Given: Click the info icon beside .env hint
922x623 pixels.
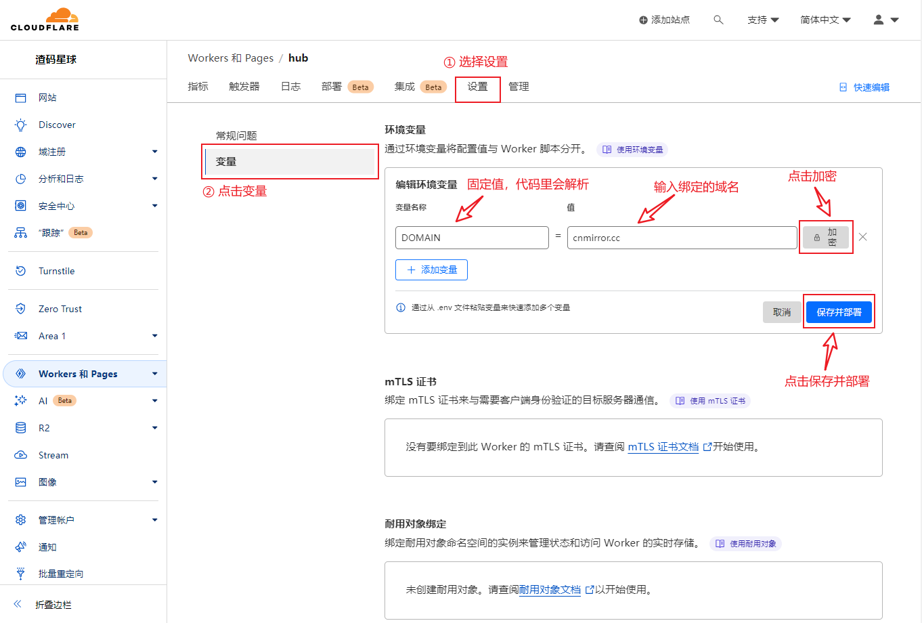Looking at the screenshot, I should (401, 307).
